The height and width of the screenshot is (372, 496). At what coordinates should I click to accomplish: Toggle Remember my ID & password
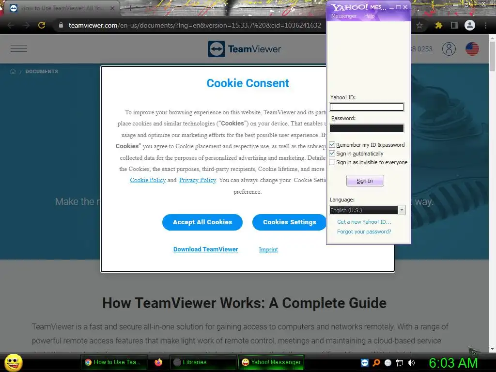click(332, 144)
